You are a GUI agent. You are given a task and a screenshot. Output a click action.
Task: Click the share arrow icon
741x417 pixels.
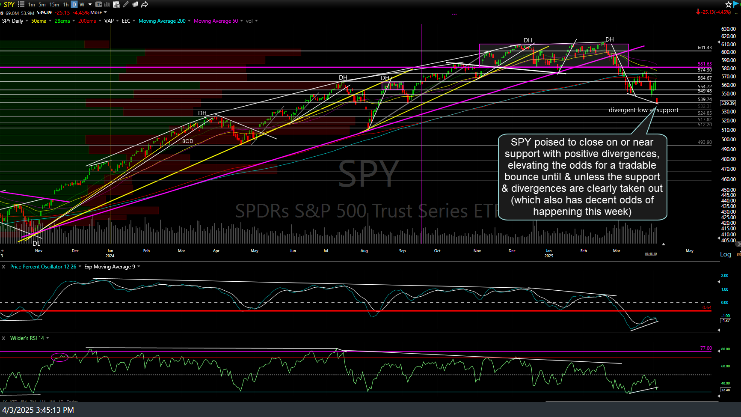[x=145, y=4]
